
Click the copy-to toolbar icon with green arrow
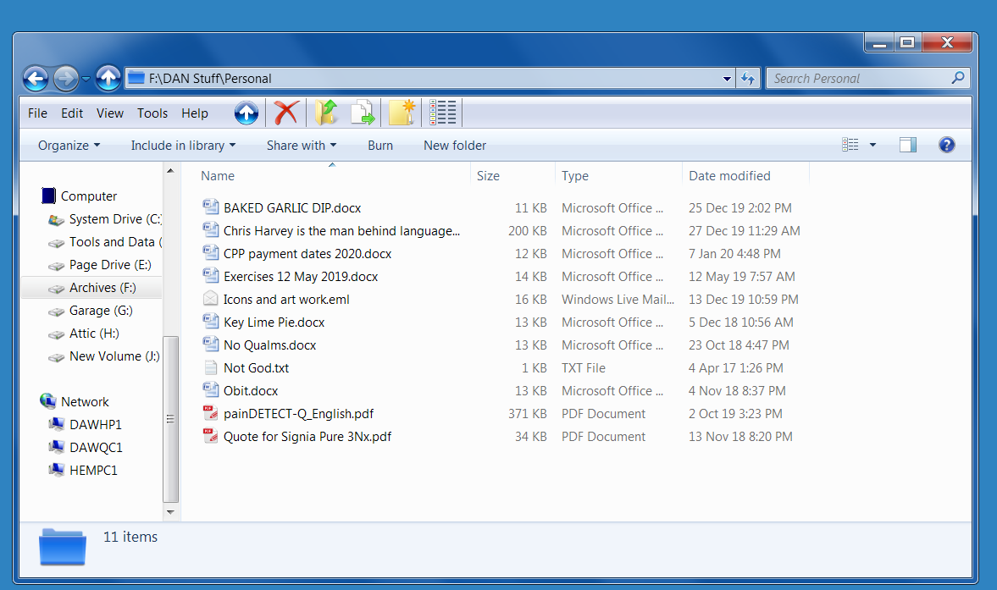(363, 113)
